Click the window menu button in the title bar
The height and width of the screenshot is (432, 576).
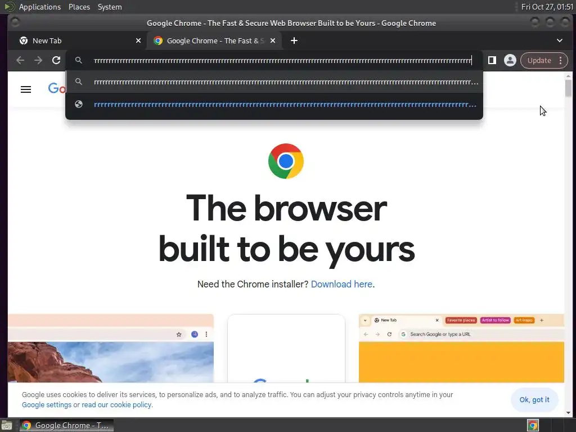[15, 22]
